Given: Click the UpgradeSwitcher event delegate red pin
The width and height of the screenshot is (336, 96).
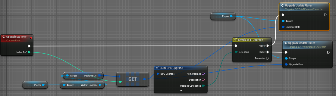Looking at the screenshot, I should click(x=31, y=39).
